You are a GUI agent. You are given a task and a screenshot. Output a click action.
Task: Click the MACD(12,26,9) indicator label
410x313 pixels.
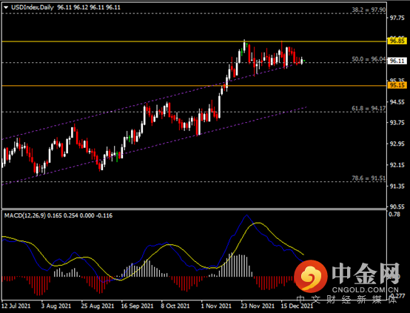(x=25, y=216)
